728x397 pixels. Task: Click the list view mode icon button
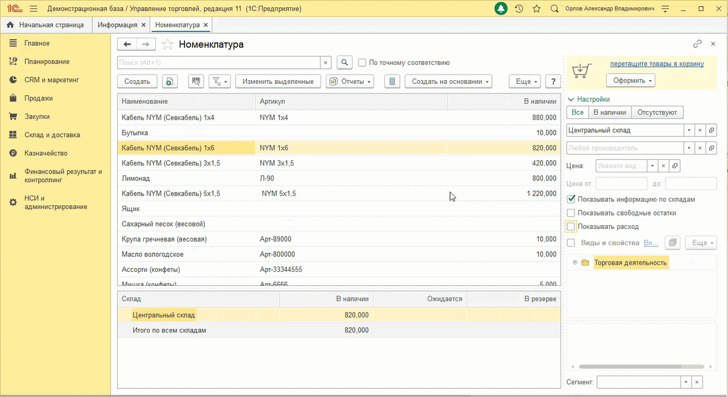coord(392,81)
